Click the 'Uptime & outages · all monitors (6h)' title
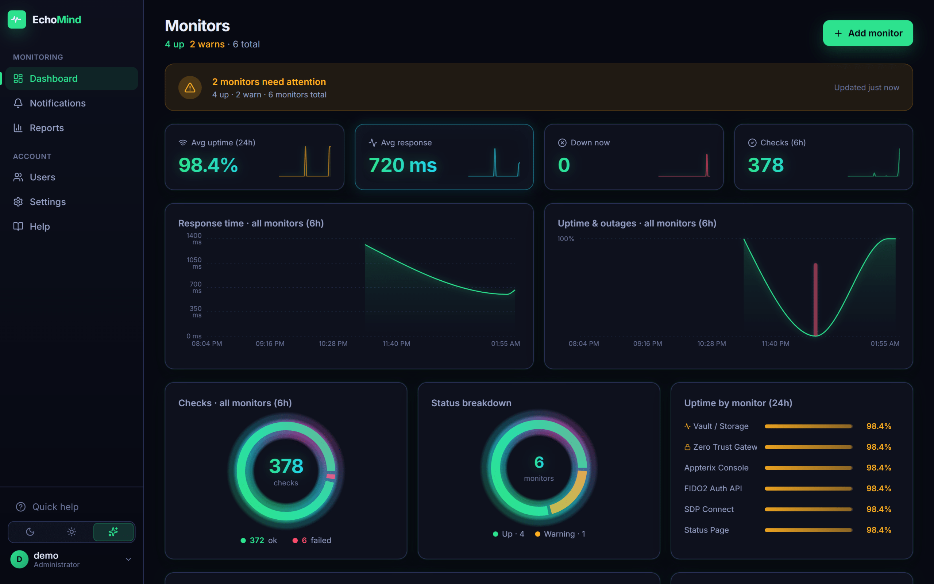 click(x=637, y=223)
